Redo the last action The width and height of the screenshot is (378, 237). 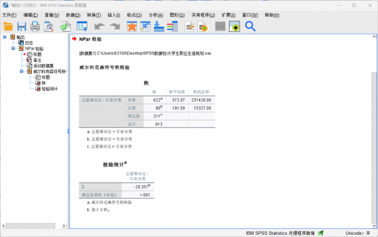click(x=115, y=26)
